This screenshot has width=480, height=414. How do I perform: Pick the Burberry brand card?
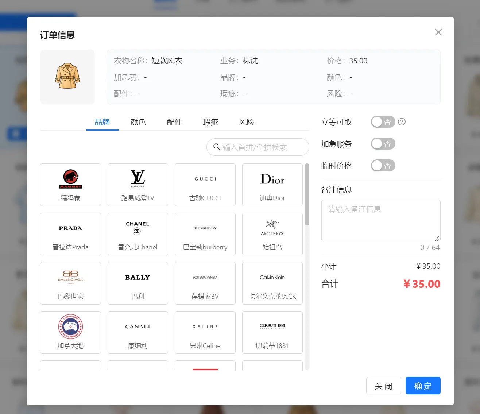[x=205, y=234]
